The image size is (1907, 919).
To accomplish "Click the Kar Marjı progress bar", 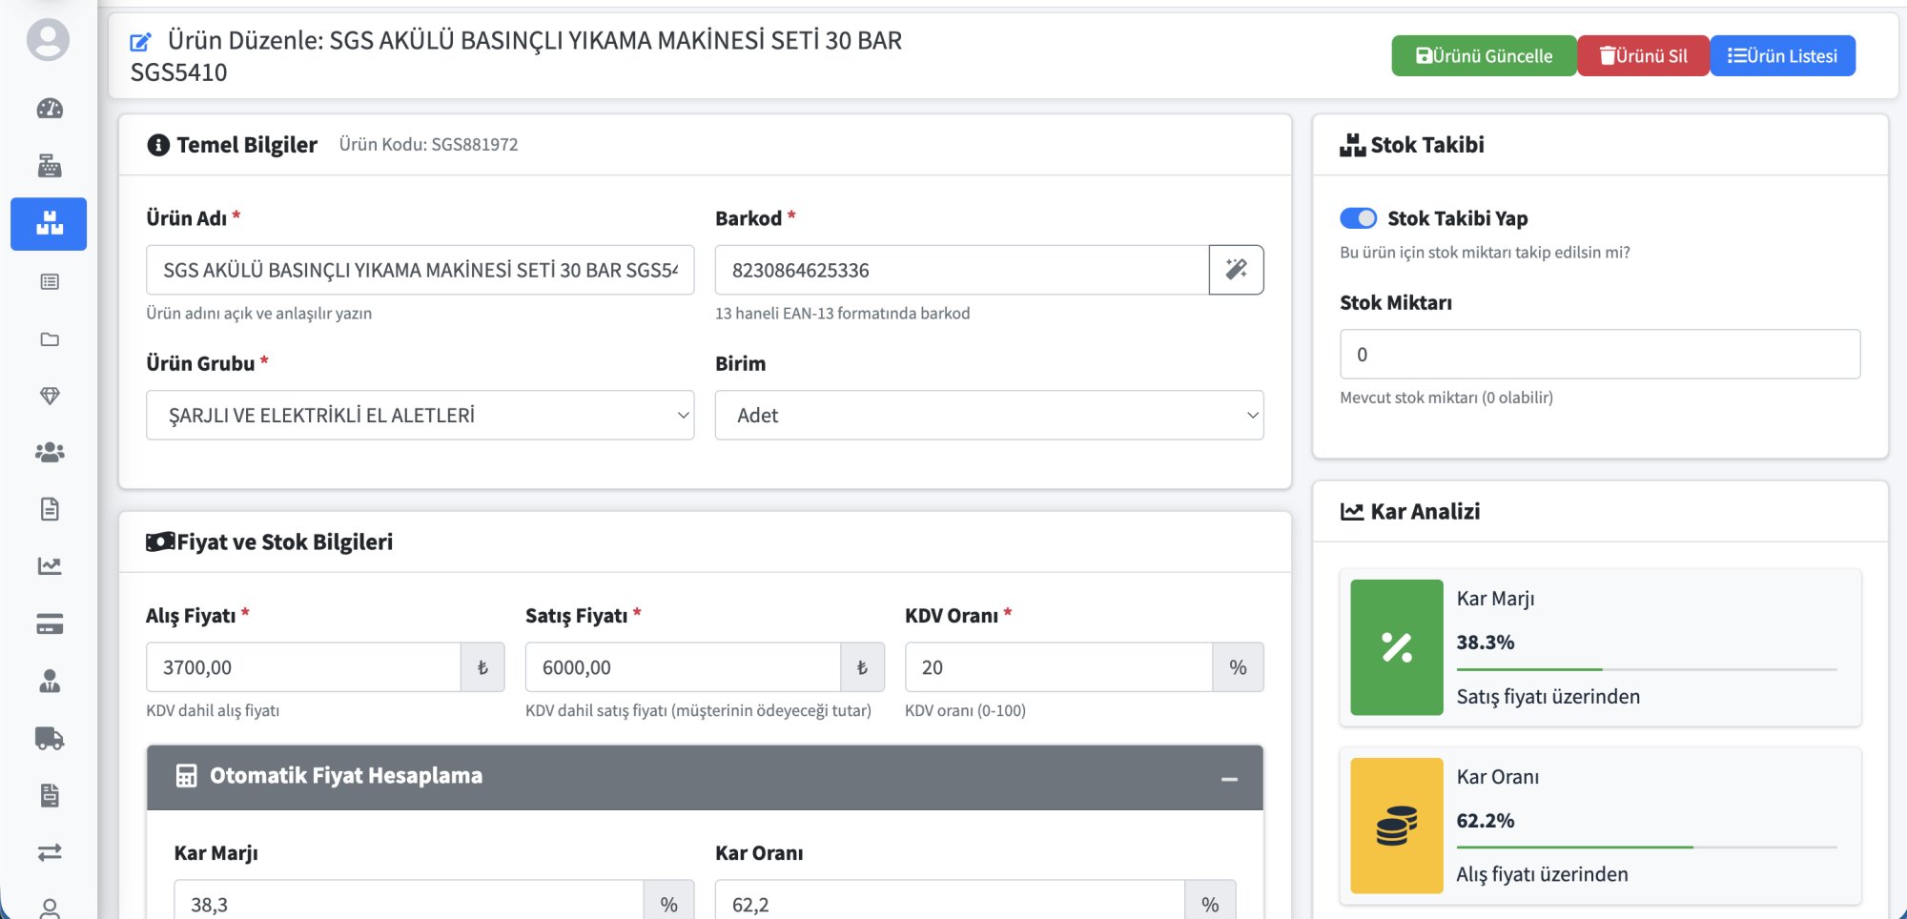I will point(1646,669).
